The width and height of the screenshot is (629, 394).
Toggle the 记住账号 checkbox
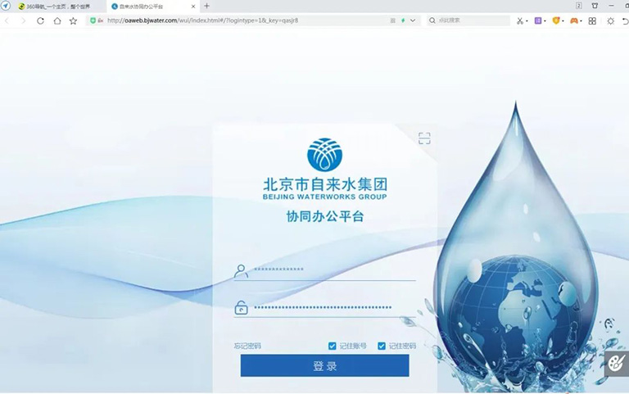click(x=333, y=346)
